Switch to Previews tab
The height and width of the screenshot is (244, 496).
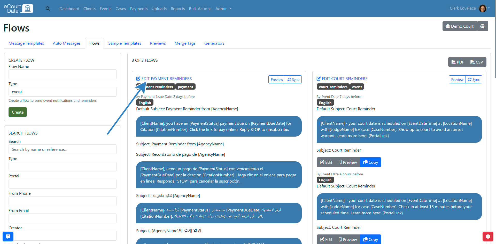(x=158, y=43)
